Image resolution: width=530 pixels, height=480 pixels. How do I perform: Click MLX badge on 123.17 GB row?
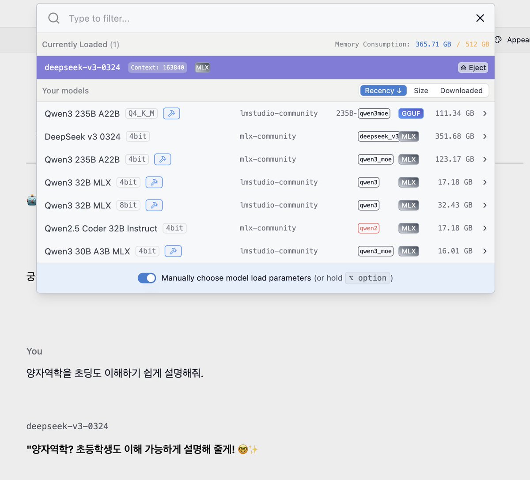pyautogui.click(x=409, y=159)
